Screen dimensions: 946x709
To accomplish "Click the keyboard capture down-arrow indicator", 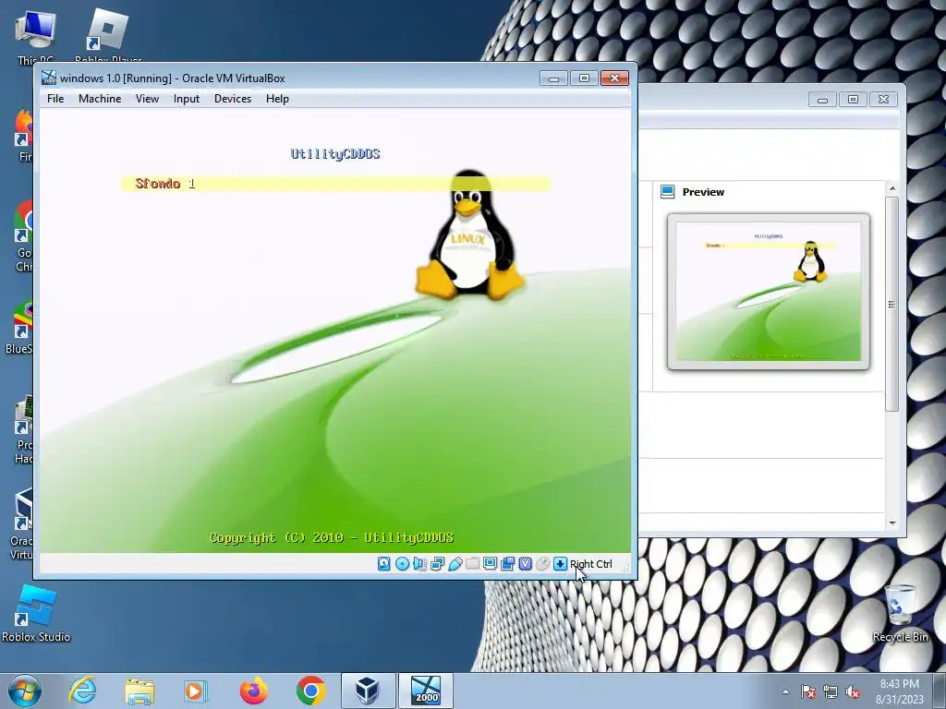I will coord(561,564).
